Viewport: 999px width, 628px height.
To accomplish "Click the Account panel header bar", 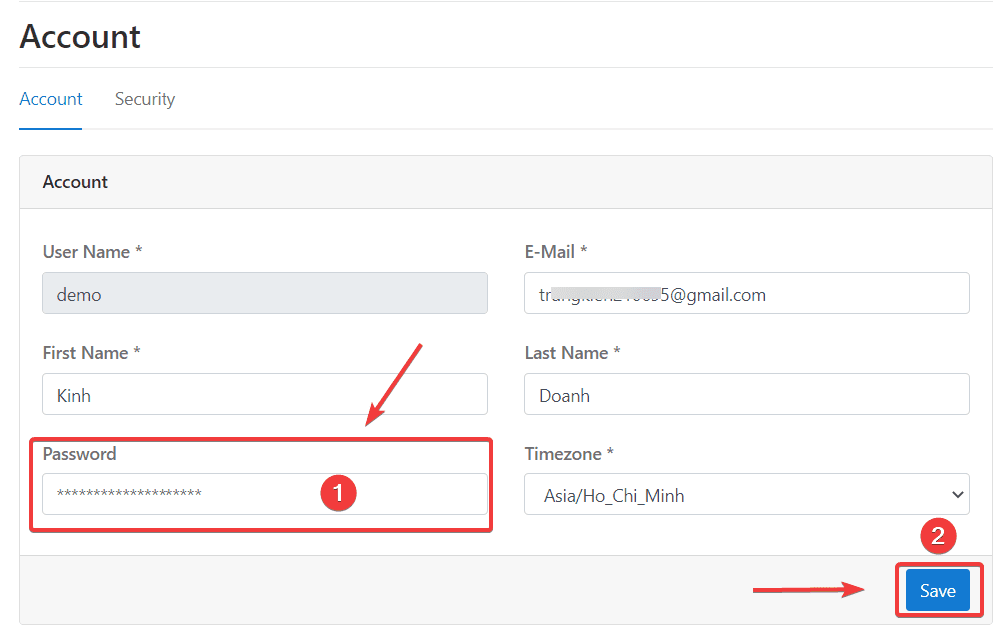I will tap(499, 182).
